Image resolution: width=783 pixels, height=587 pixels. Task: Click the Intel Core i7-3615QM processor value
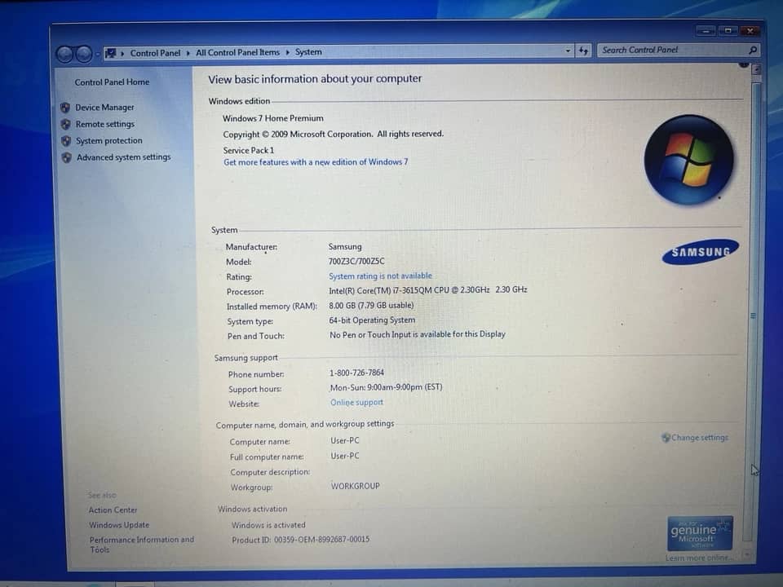point(427,289)
